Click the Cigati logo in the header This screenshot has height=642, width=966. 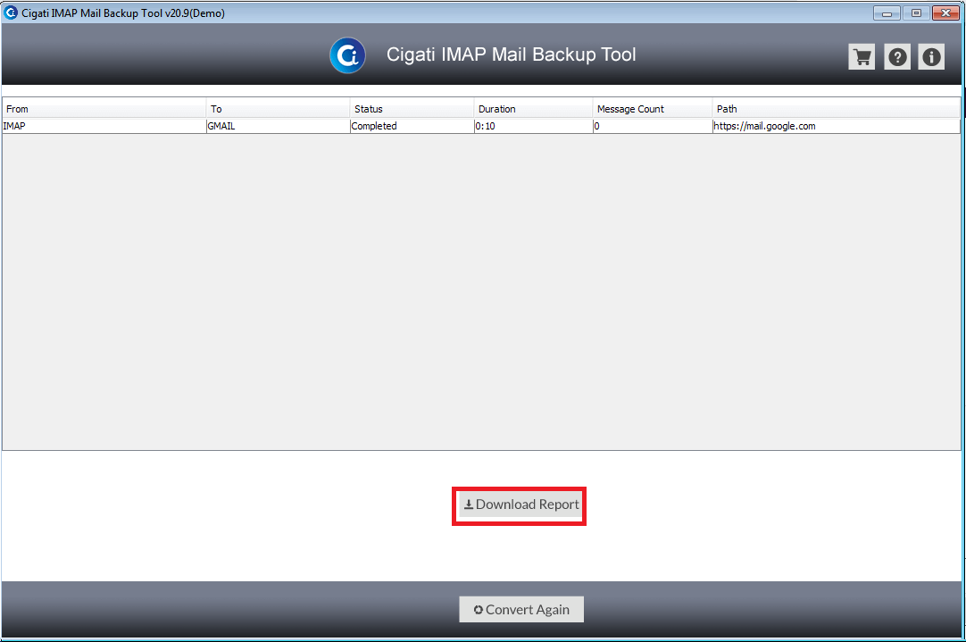click(347, 55)
